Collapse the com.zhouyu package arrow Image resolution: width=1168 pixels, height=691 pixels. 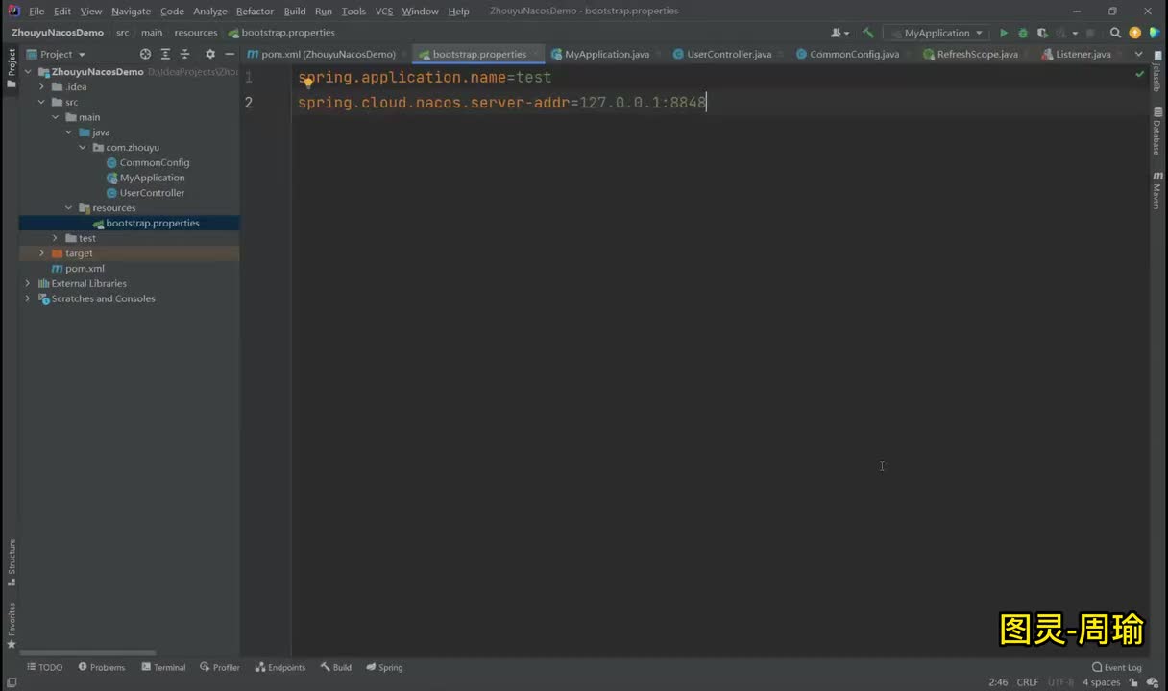[83, 148]
